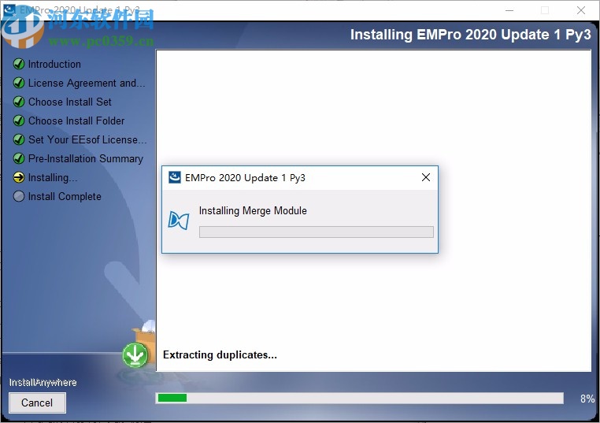This screenshot has width=600, height=423.
Task: Click the Set Your EEsof License checkmark icon
Action: 19,139
